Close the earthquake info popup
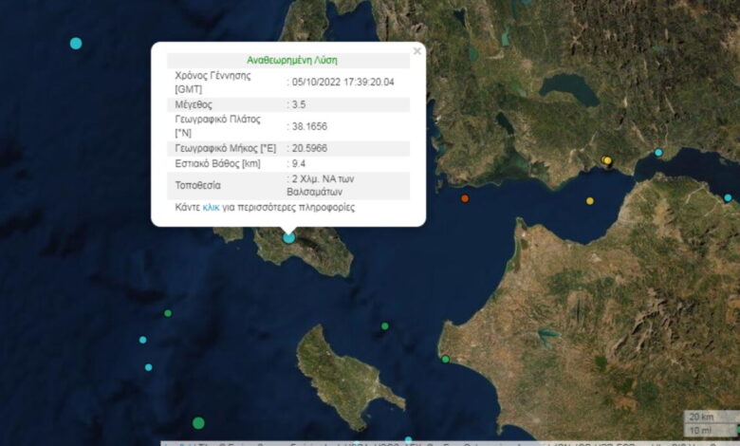 416,51
